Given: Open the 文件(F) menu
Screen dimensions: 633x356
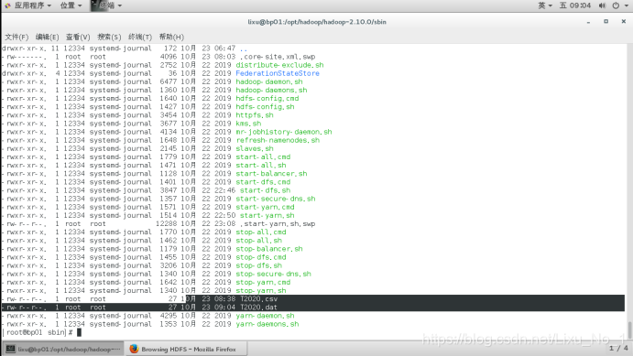Looking at the screenshot, I should (x=16, y=38).
